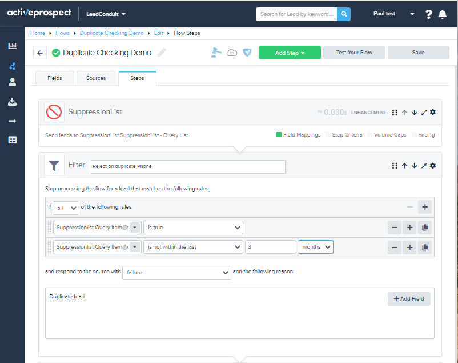Remove the 'is true' rule

pos(395,228)
